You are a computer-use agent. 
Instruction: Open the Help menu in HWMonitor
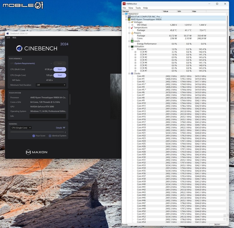[x=145, y=8]
